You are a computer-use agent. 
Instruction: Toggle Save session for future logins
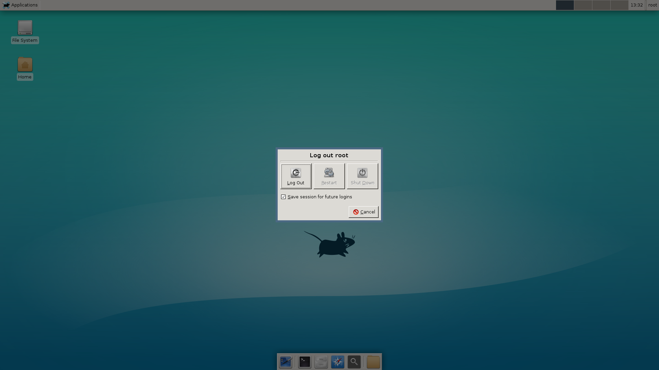pyautogui.click(x=316, y=197)
